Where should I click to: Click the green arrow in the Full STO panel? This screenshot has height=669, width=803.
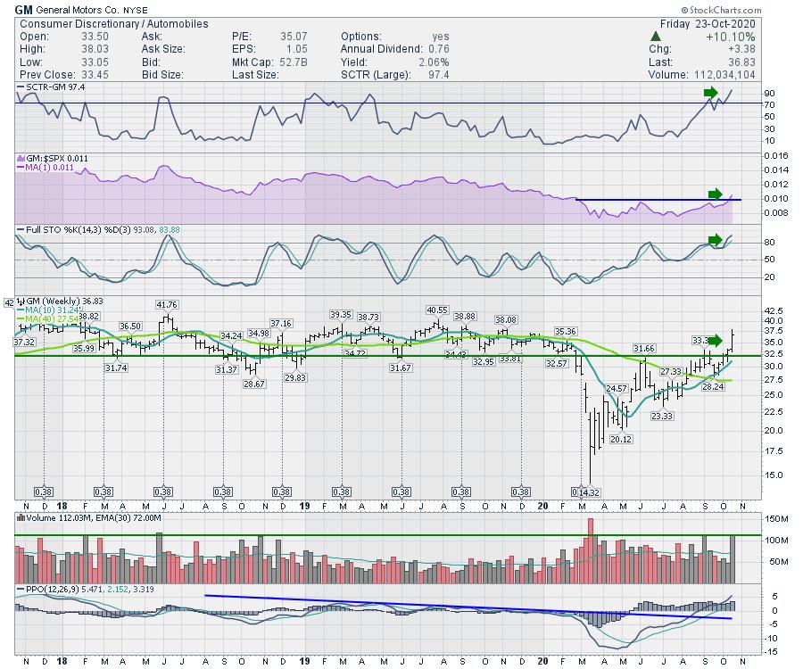tap(714, 239)
